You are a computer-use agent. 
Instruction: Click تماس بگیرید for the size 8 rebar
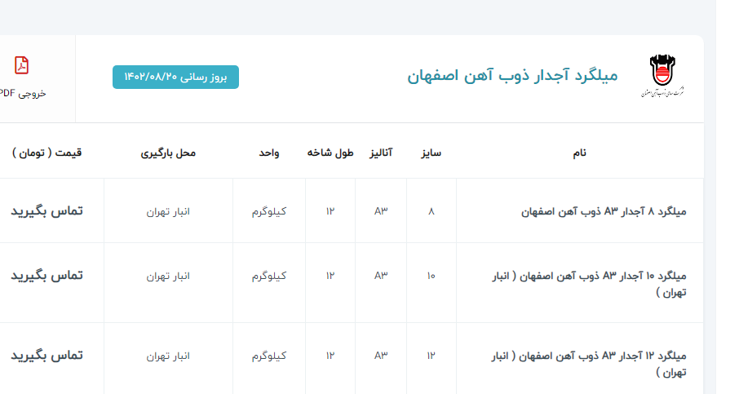pos(46,211)
